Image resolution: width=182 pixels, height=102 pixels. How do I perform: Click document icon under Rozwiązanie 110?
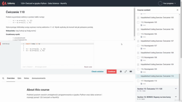pyautogui.click(x=141, y=84)
